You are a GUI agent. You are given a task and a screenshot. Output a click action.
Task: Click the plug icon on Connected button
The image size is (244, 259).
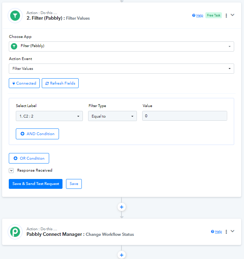14,84
